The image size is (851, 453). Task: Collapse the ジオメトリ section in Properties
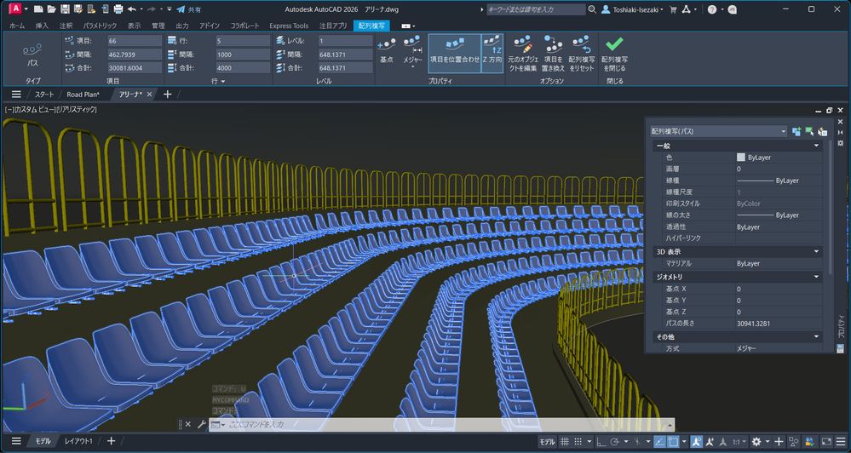[816, 277]
